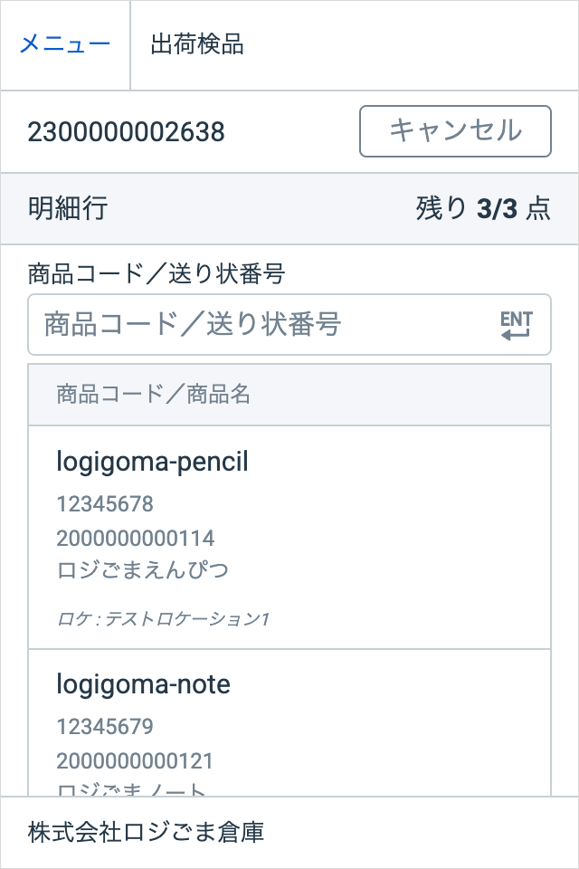Click order number 2300000002638
Image resolution: width=579 pixels, height=869 pixels.
click(126, 132)
